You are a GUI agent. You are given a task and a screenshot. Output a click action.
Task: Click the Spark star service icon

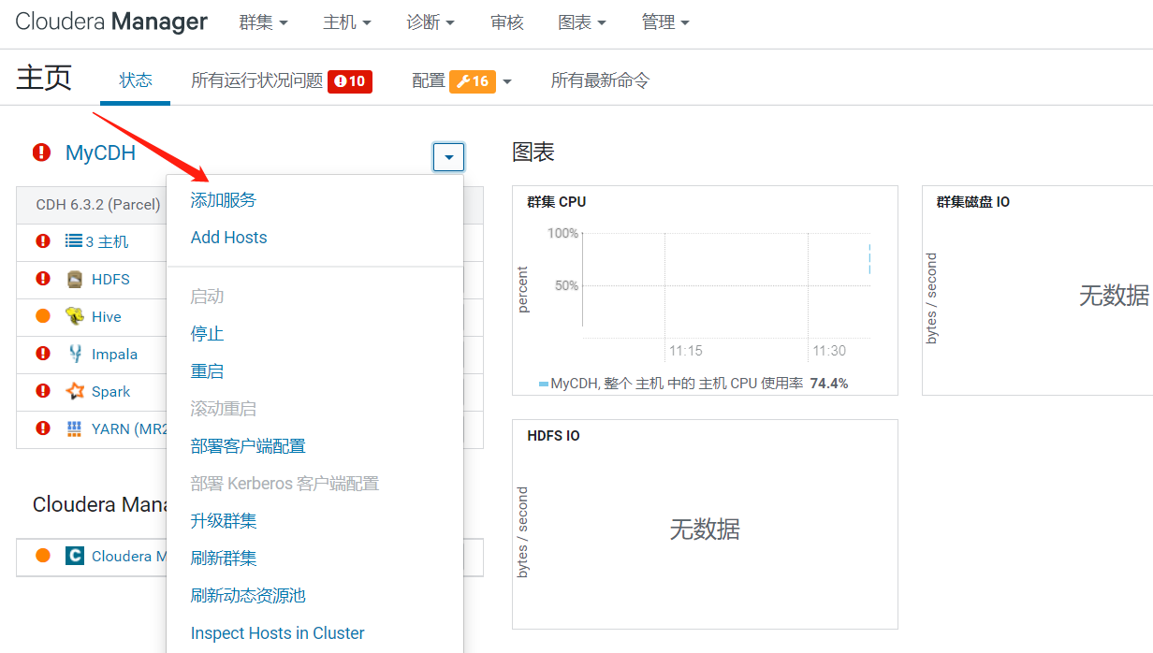75,391
